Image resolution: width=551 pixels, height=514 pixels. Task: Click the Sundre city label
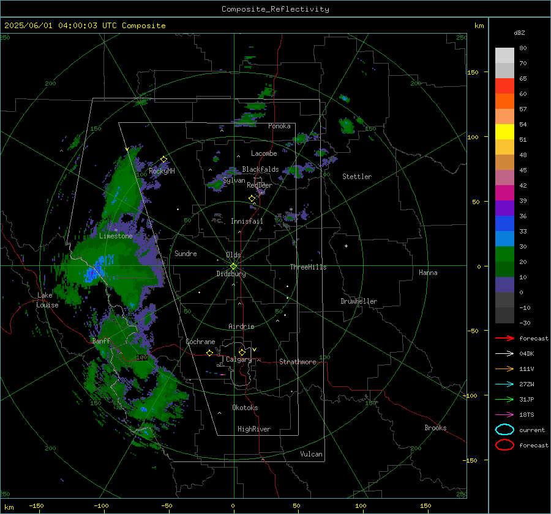pyautogui.click(x=186, y=253)
